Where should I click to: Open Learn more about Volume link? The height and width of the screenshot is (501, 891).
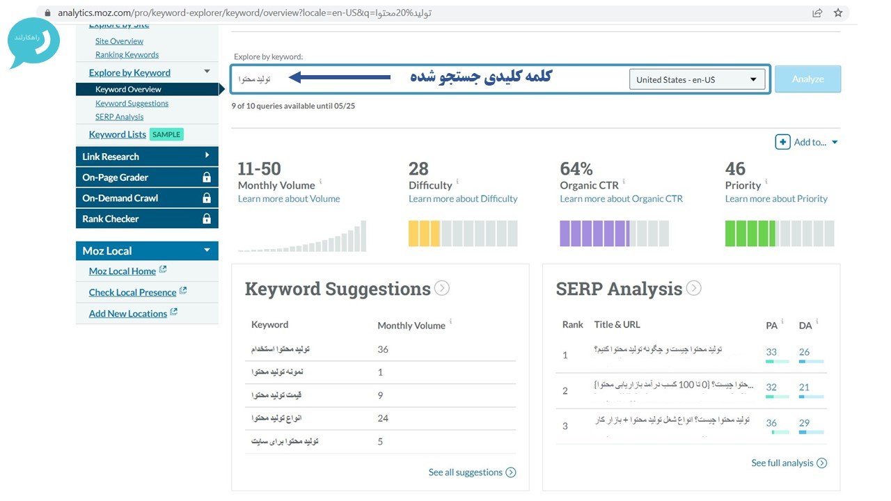pyautogui.click(x=289, y=198)
